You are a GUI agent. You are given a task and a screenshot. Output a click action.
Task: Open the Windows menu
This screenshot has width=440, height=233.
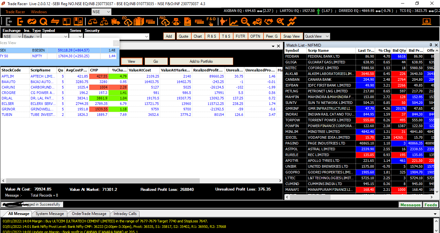click(39, 12)
